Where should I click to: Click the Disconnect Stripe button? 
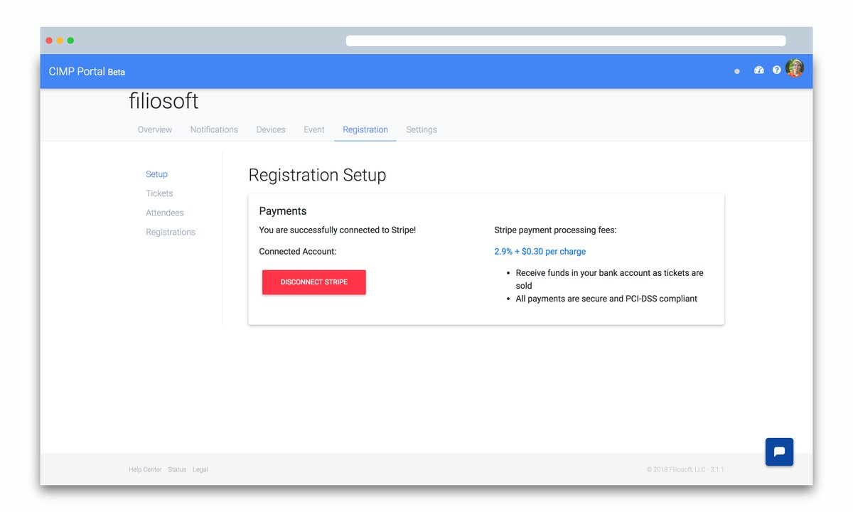click(314, 282)
